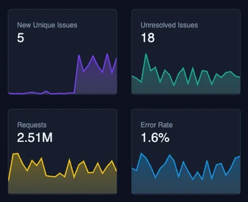Click the first peak of the yellow chart

(17, 153)
